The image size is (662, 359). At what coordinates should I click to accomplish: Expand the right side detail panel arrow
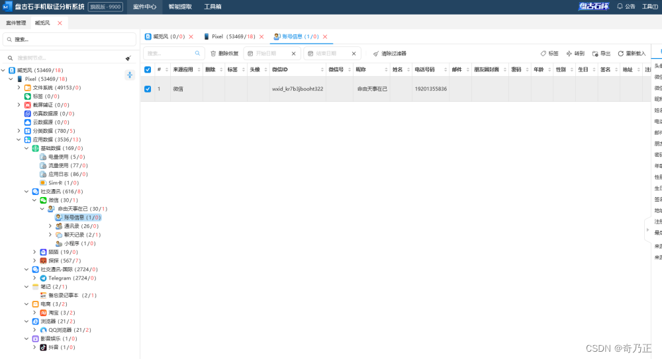point(647,230)
